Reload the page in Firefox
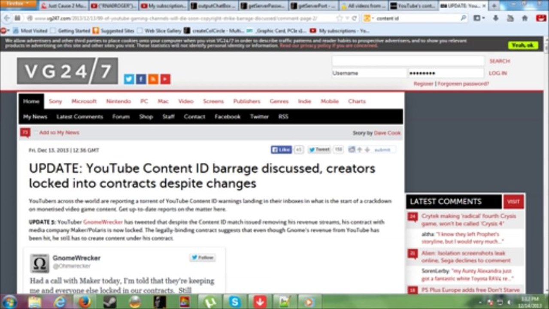The width and height of the screenshot is (549, 309). 354,18
